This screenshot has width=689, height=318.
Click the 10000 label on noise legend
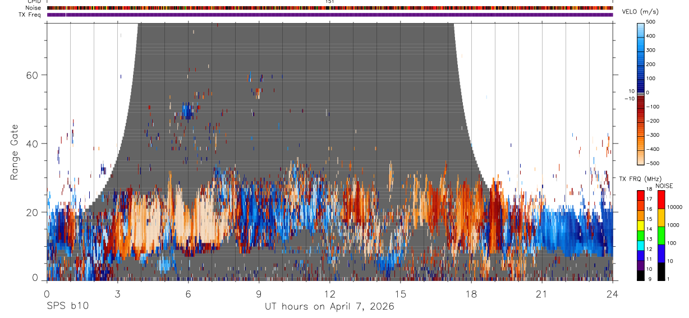674,207
